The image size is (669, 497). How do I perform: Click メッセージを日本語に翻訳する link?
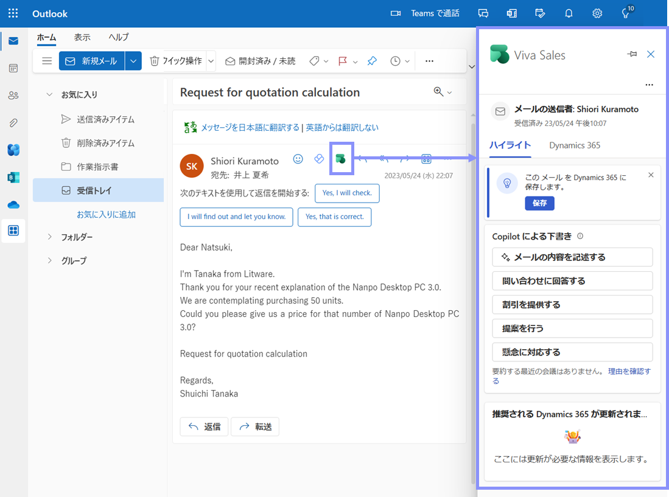250,128
